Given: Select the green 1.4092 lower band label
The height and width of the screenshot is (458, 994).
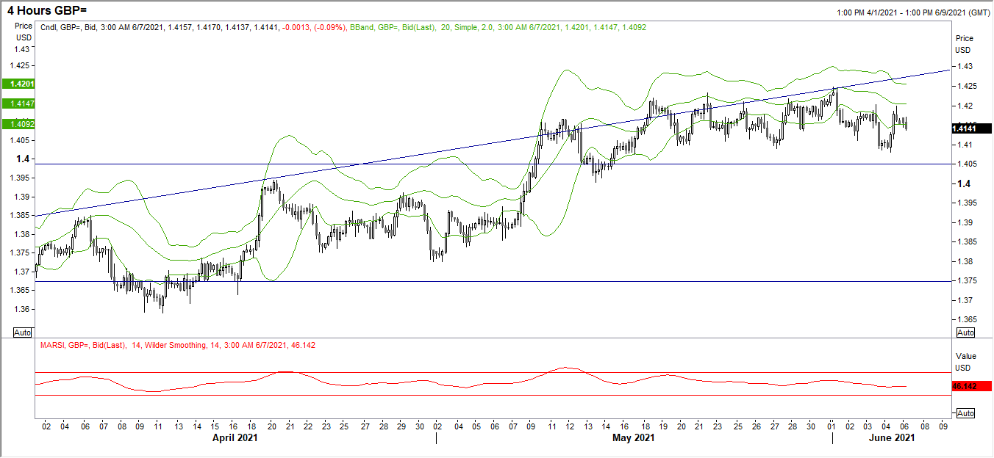Looking at the screenshot, I should (x=18, y=124).
